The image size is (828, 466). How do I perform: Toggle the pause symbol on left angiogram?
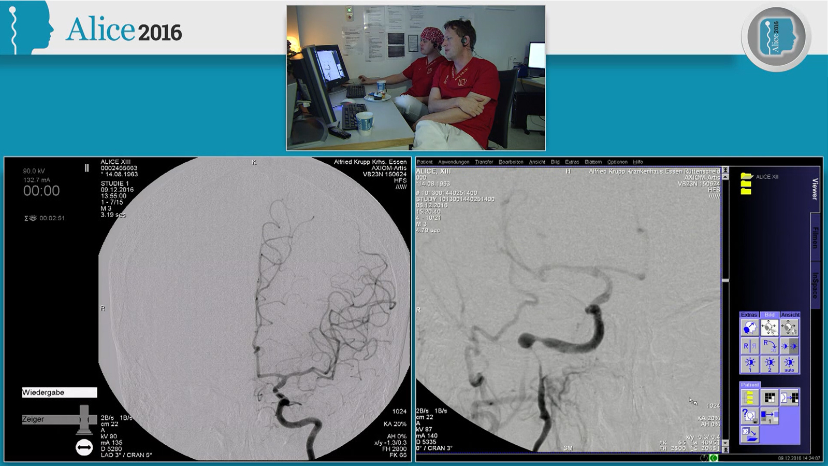(86, 168)
